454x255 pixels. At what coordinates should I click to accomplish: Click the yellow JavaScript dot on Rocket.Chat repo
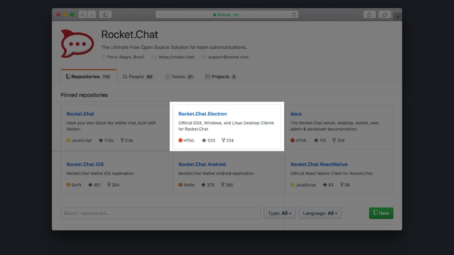68,140
